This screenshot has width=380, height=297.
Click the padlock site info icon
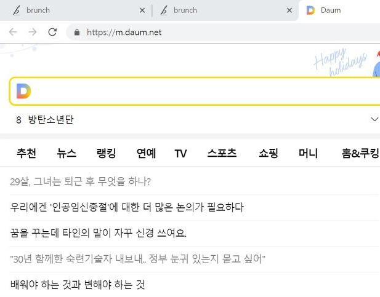77,32
